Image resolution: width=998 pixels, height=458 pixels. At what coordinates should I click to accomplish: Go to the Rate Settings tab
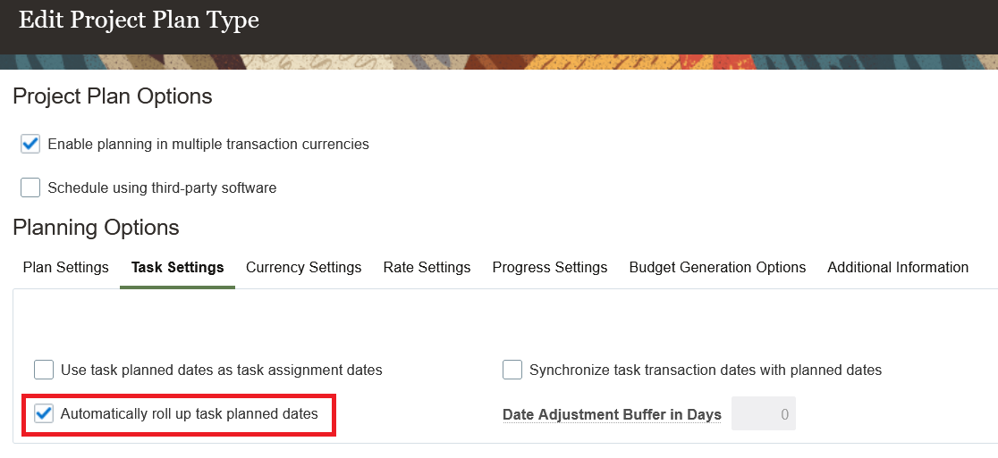click(x=427, y=268)
